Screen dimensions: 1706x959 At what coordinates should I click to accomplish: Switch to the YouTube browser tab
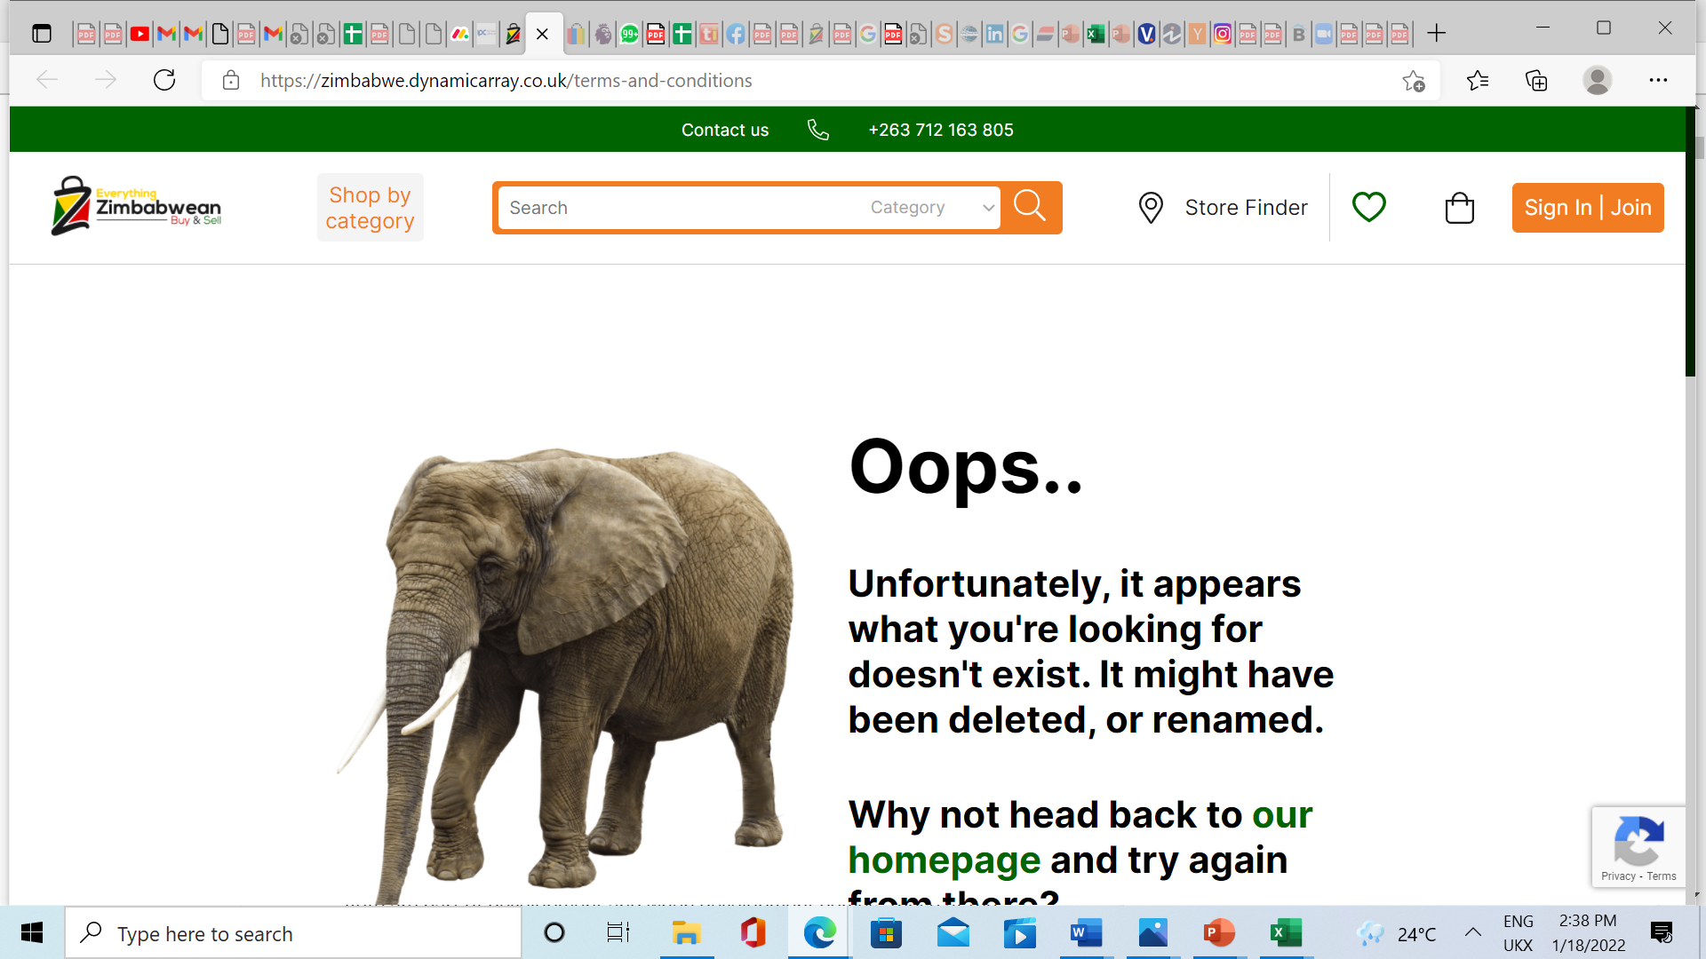coord(140,35)
